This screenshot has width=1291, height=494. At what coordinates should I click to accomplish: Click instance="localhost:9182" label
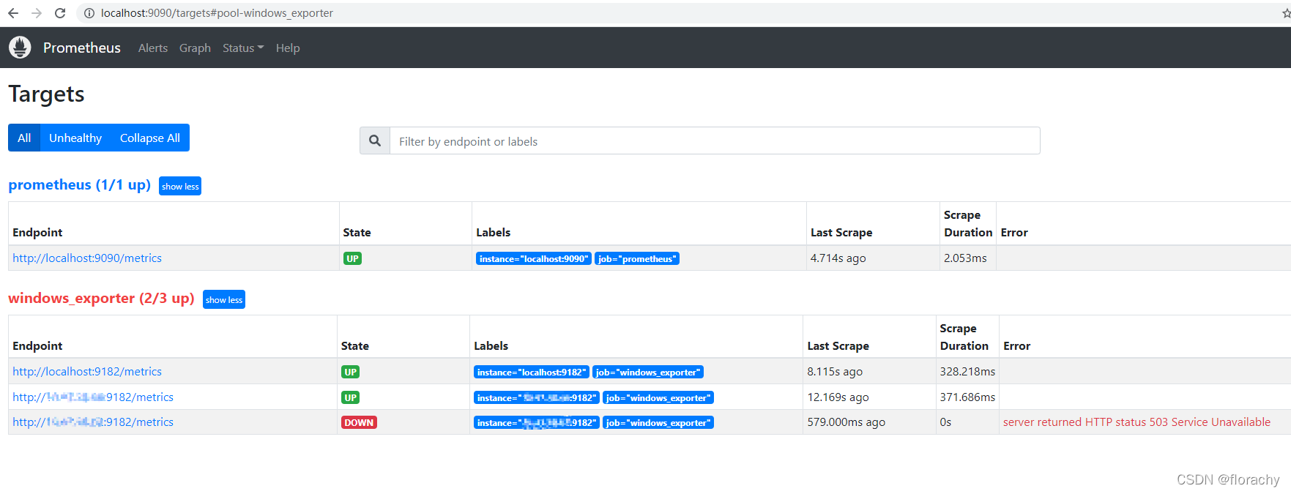pos(531,372)
